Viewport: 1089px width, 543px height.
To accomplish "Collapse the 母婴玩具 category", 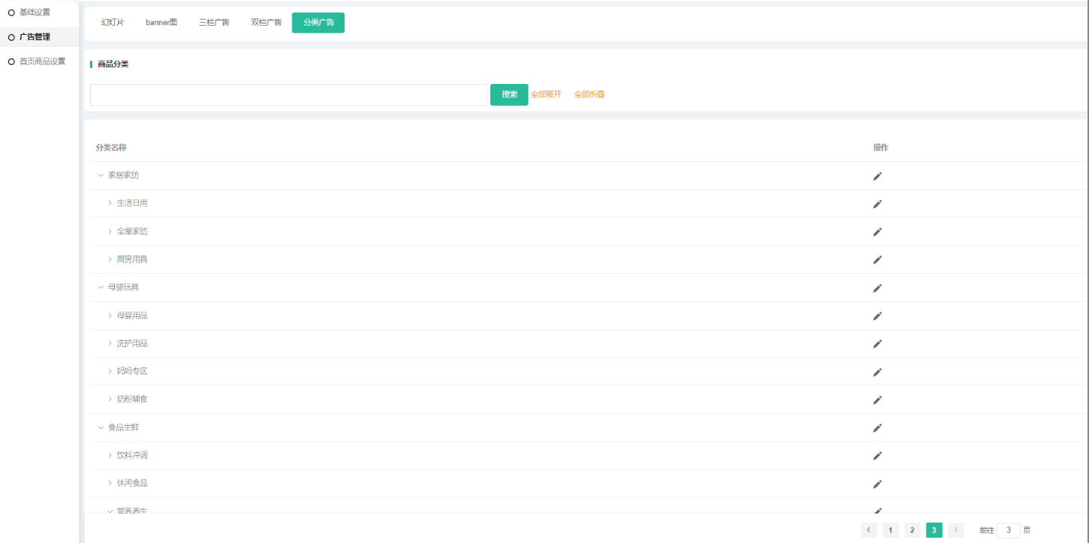I will 101,287.
